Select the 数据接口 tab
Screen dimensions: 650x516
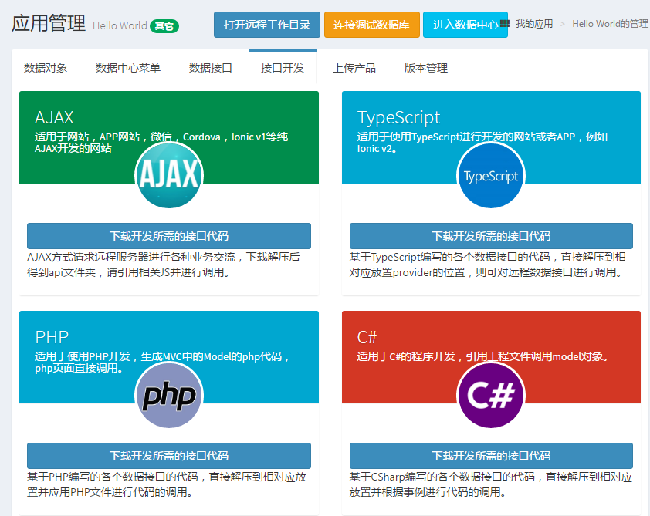tap(211, 68)
